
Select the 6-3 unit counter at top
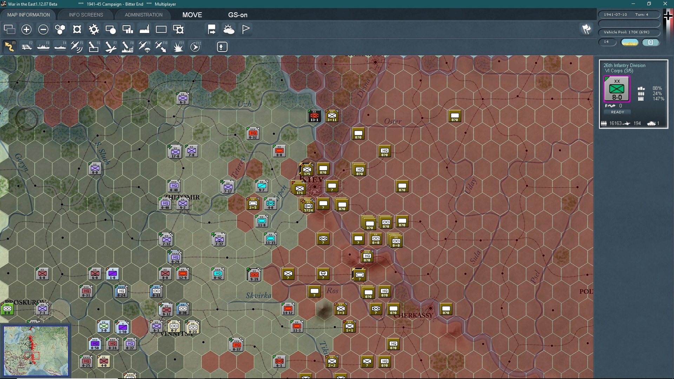pyautogui.click(x=183, y=98)
